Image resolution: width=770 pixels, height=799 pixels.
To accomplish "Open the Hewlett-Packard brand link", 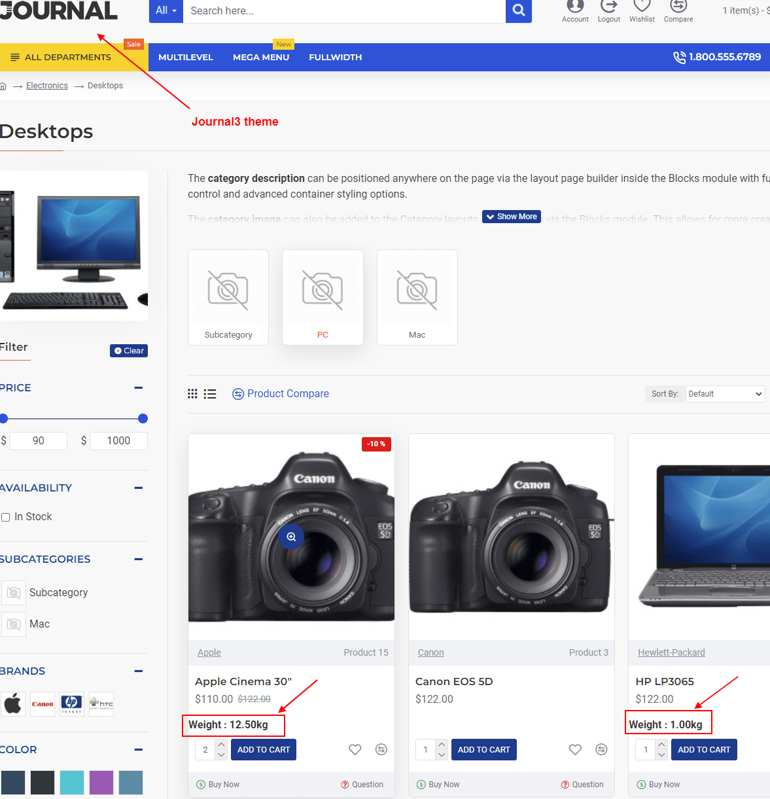I will point(671,652).
